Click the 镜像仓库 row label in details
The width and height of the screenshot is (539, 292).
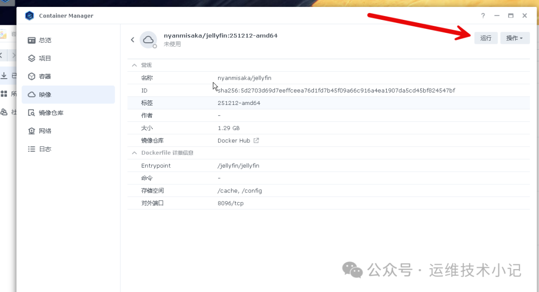(x=152, y=140)
